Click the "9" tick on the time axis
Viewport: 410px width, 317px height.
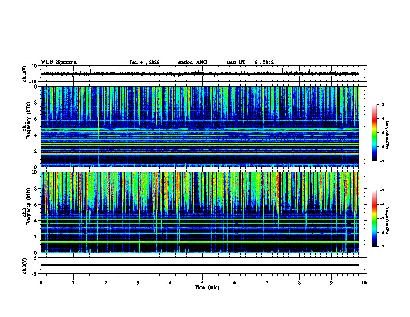[331, 283]
